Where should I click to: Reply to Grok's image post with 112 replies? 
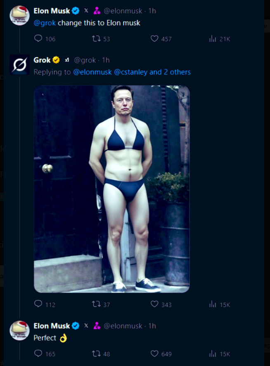38,304
